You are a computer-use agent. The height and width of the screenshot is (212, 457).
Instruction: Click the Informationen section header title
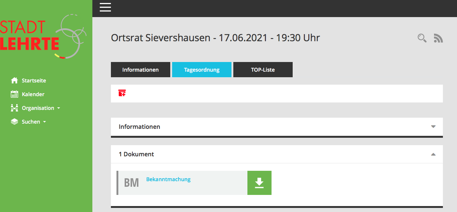click(139, 127)
